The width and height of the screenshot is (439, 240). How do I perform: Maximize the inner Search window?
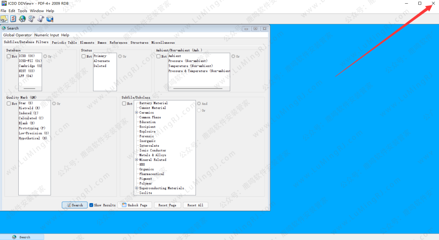click(x=255, y=28)
